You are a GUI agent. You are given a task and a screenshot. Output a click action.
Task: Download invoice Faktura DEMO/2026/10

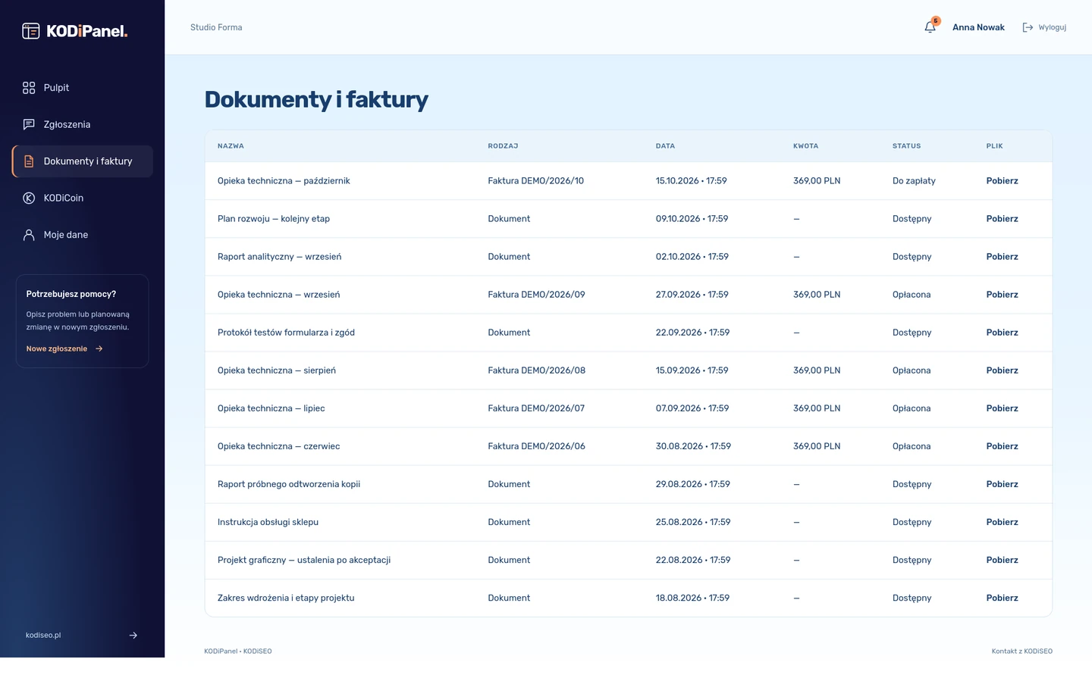point(1002,181)
